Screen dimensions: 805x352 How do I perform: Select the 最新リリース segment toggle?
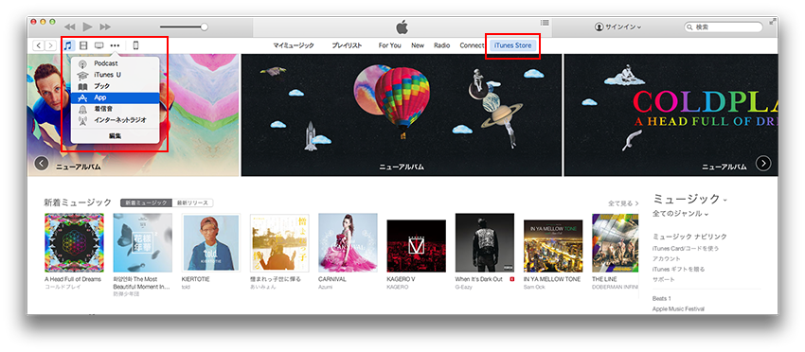point(193,202)
